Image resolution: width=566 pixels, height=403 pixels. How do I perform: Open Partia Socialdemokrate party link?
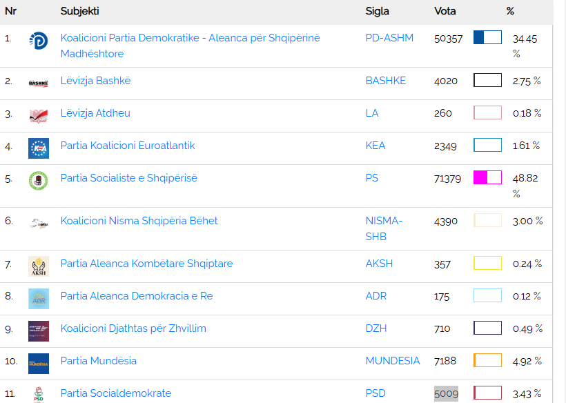pyautogui.click(x=115, y=393)
